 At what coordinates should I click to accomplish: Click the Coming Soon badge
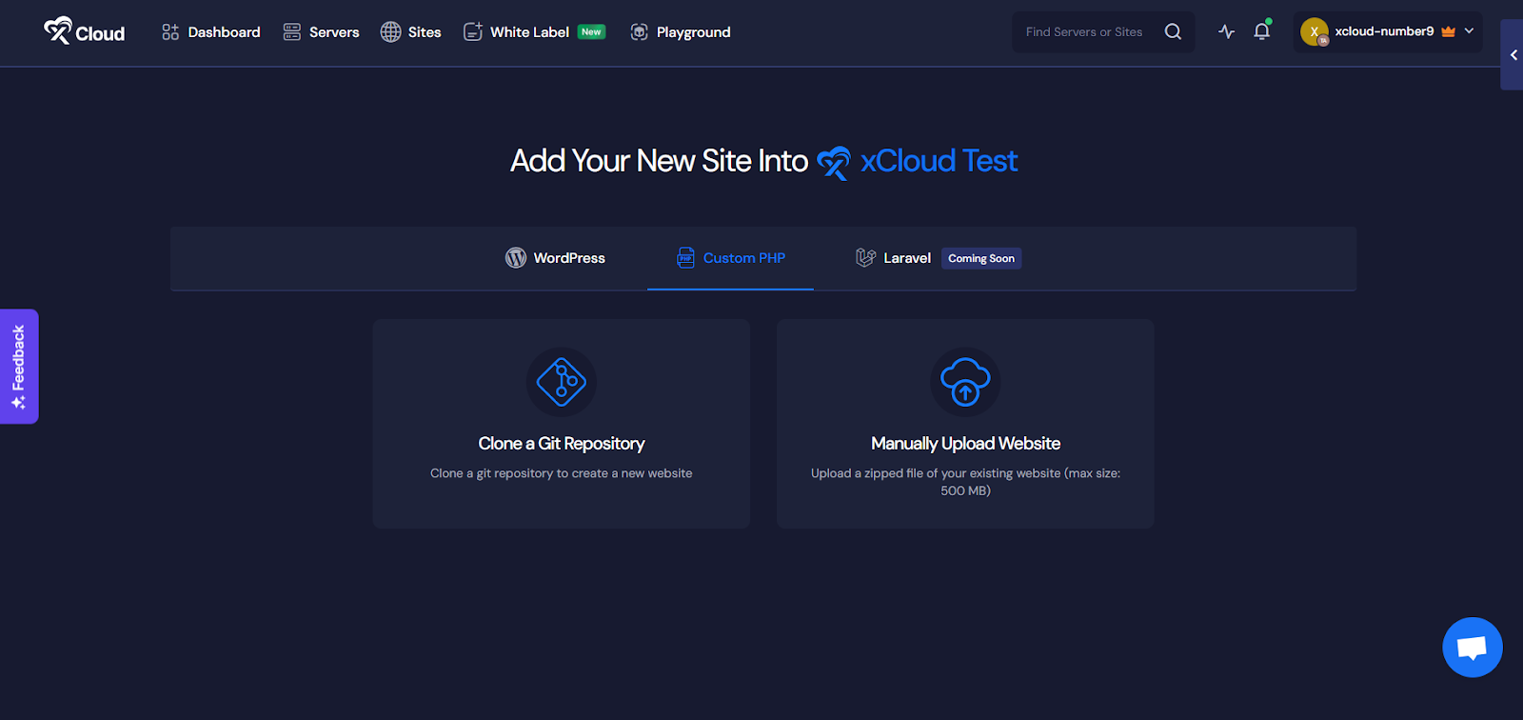981,258
